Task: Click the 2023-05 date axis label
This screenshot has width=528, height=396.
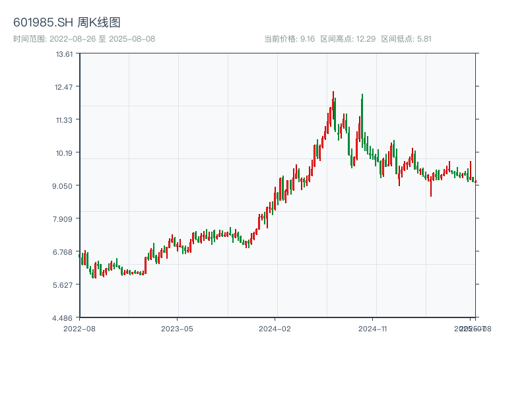Action: tap(177, 328)
